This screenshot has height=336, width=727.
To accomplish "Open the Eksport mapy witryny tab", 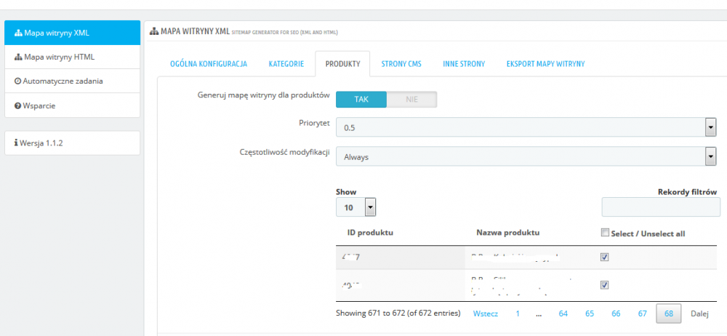I will pos(546,64).
